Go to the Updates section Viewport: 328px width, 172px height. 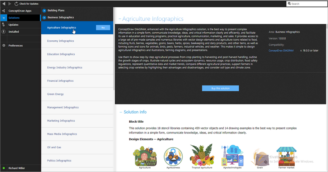pyautogui.click(x=13, y=25)
